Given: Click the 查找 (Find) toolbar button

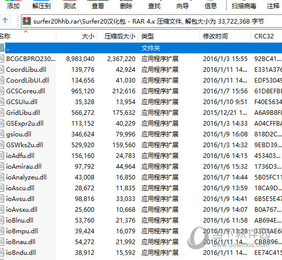Looking at the screenshot, I should click(x=154, y=6).
